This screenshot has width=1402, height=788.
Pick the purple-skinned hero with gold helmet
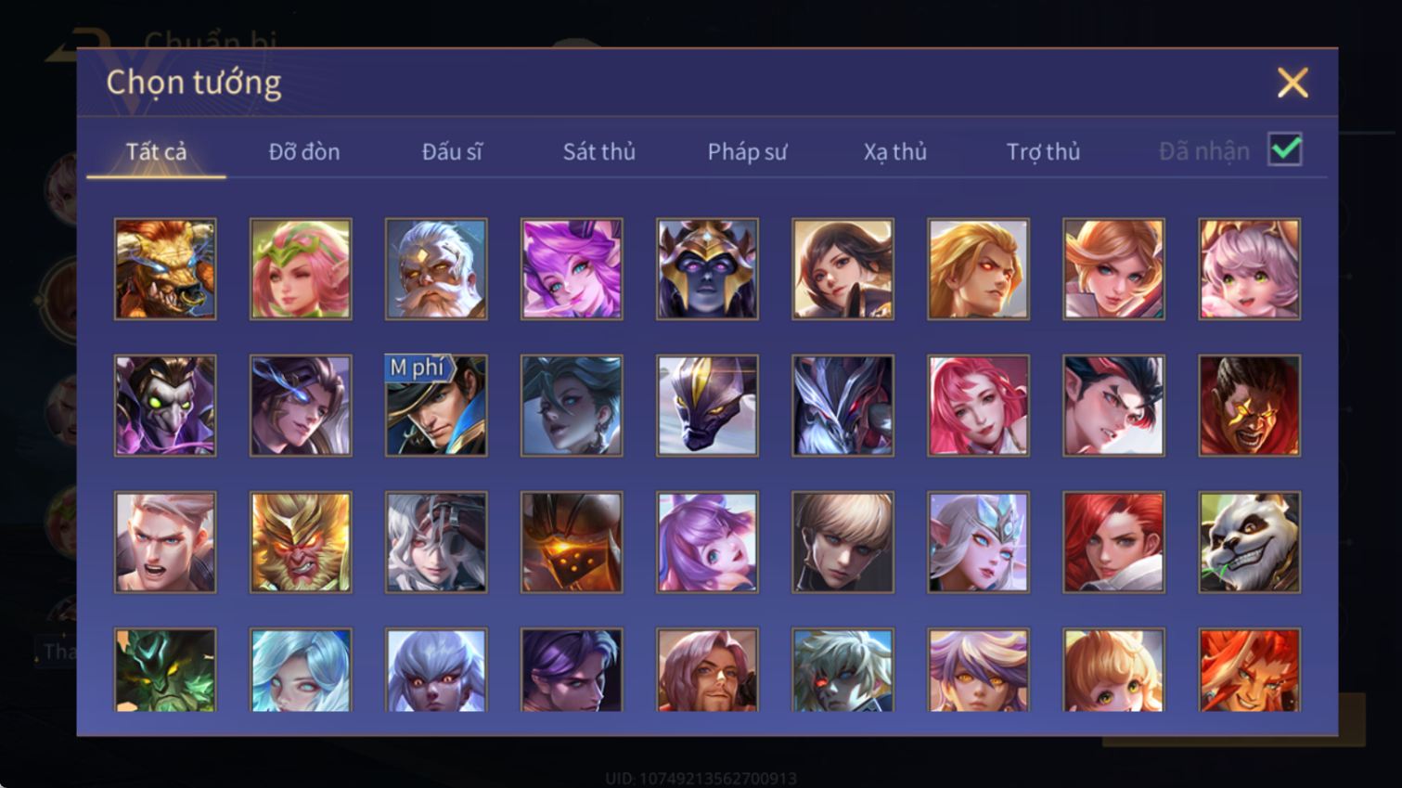(707, 269)
